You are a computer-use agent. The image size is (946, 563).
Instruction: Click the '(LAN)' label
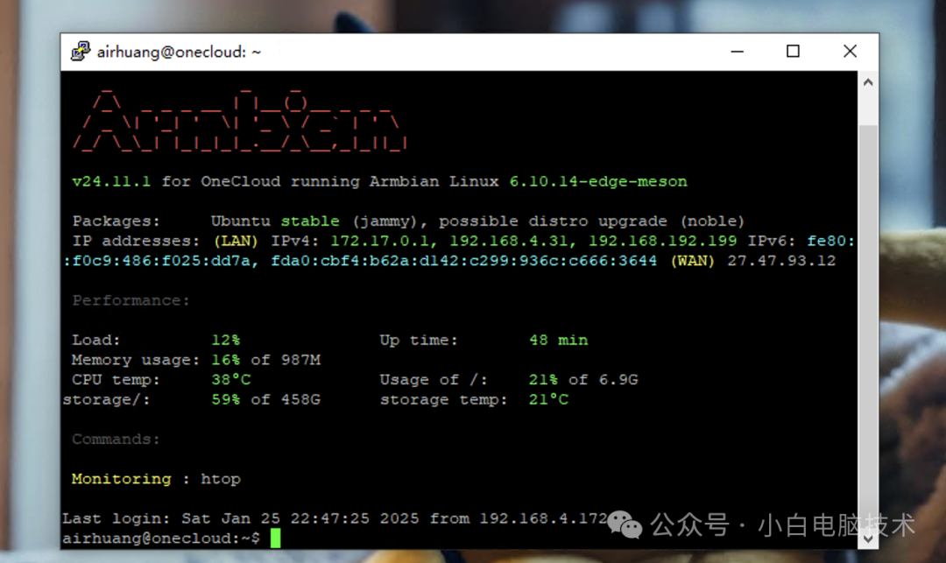point(236,241)
